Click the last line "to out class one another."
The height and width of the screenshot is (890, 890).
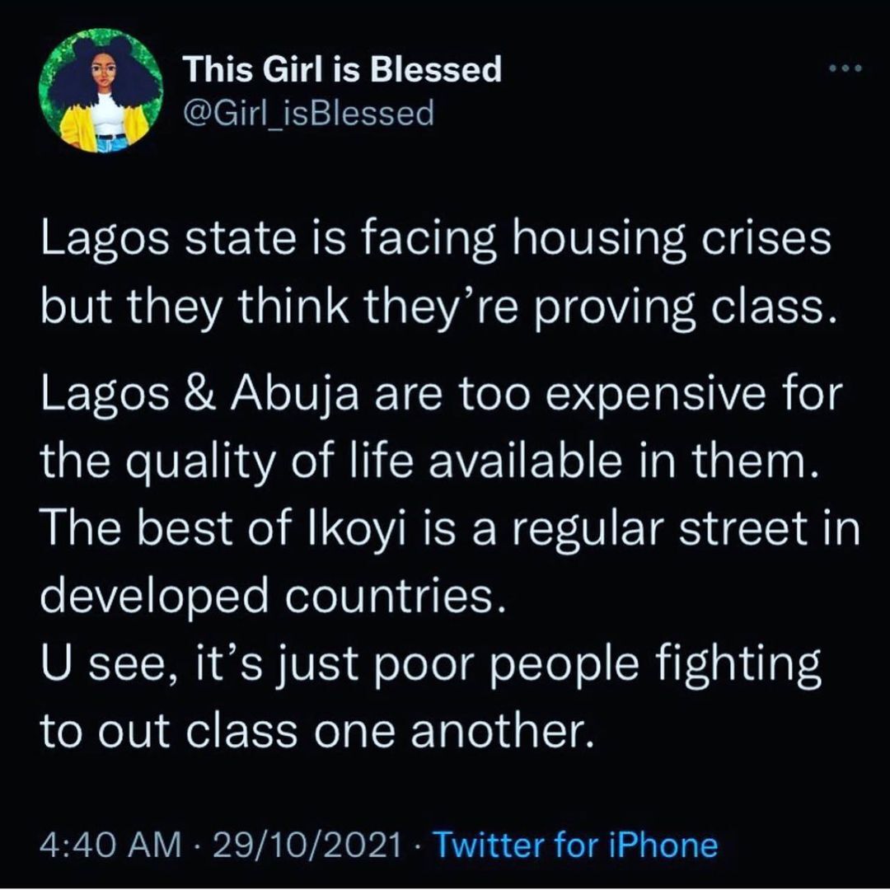tap(317, 731)
